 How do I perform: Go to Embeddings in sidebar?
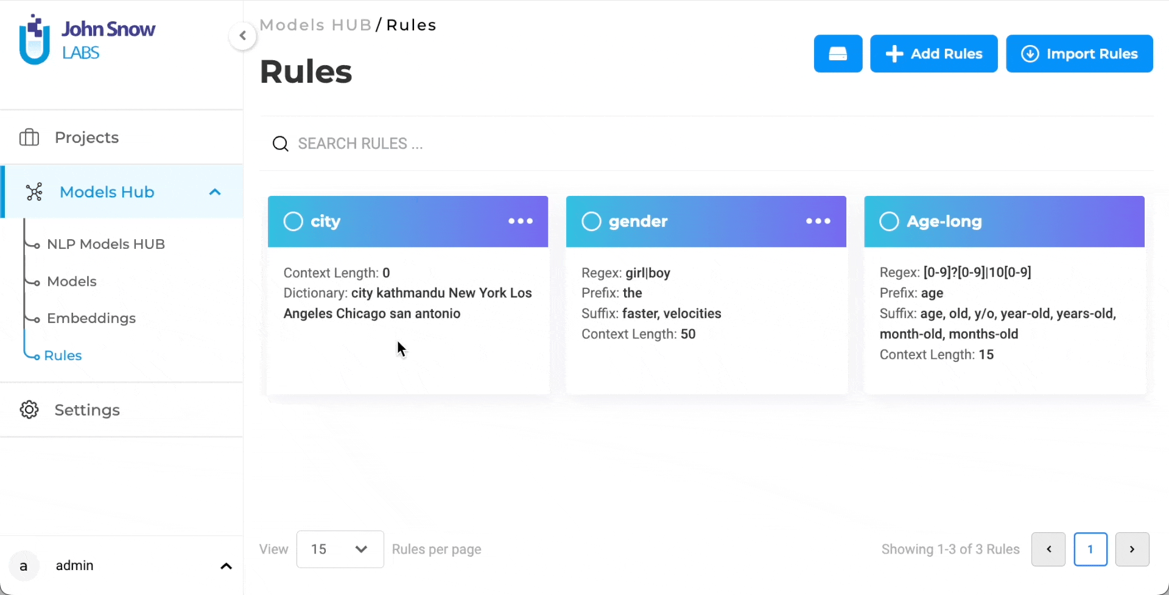pos(91,318)
